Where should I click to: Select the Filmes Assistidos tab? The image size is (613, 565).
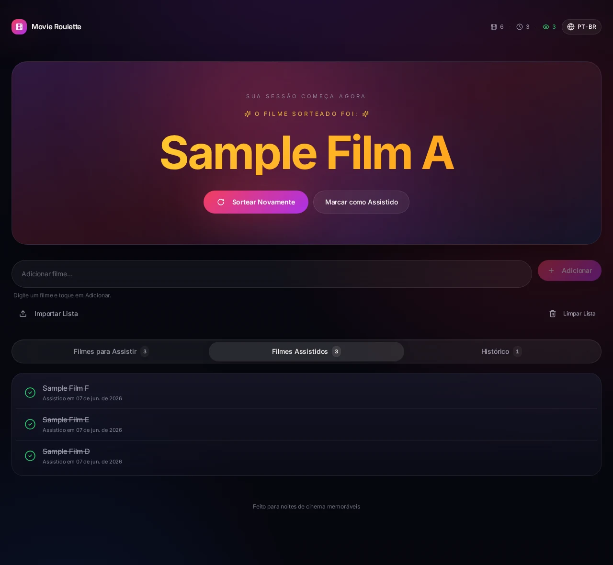coord(306,351)
